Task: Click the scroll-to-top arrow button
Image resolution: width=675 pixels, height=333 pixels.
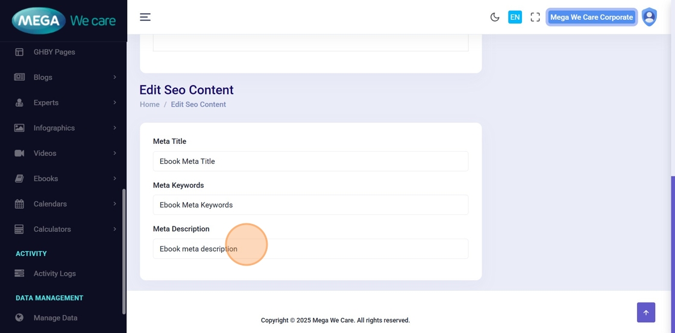Action: (645, 313)
